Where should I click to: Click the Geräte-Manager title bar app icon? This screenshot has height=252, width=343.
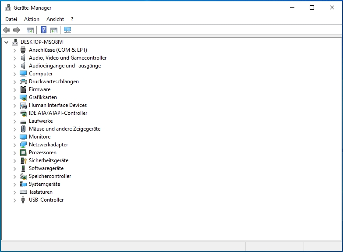coord(7,7)
